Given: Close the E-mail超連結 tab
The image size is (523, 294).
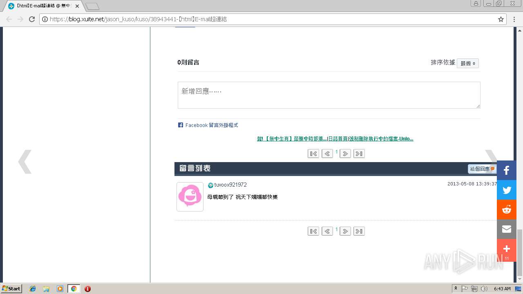Looking at the screenshot, I should pos(77,6).
